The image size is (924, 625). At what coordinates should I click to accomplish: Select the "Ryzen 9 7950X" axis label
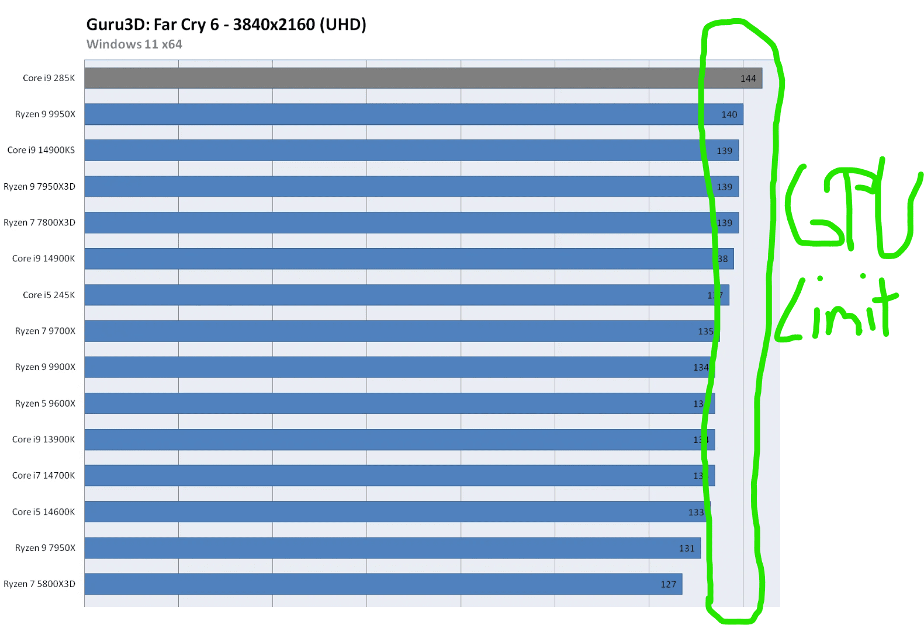coord(46,548)
